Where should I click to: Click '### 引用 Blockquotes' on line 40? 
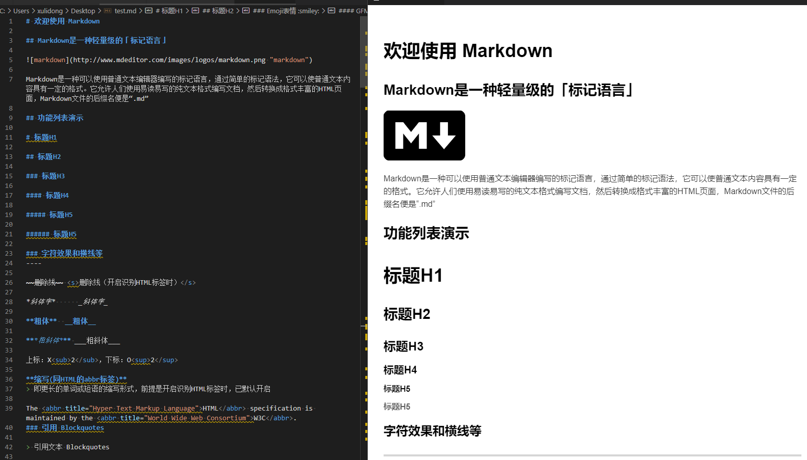[65, 427]
